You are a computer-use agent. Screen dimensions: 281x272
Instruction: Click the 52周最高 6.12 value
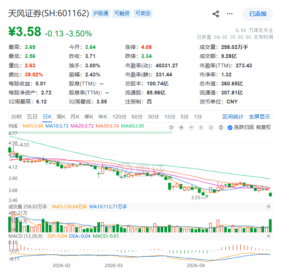coord(41,102)
